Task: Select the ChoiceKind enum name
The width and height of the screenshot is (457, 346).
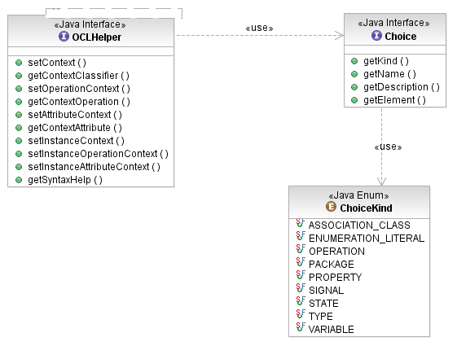Action: pos(366,208)
